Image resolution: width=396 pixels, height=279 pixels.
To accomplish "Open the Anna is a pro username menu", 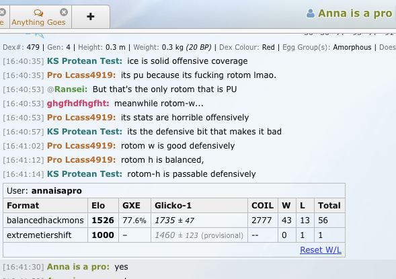I will tap(354, 13).
